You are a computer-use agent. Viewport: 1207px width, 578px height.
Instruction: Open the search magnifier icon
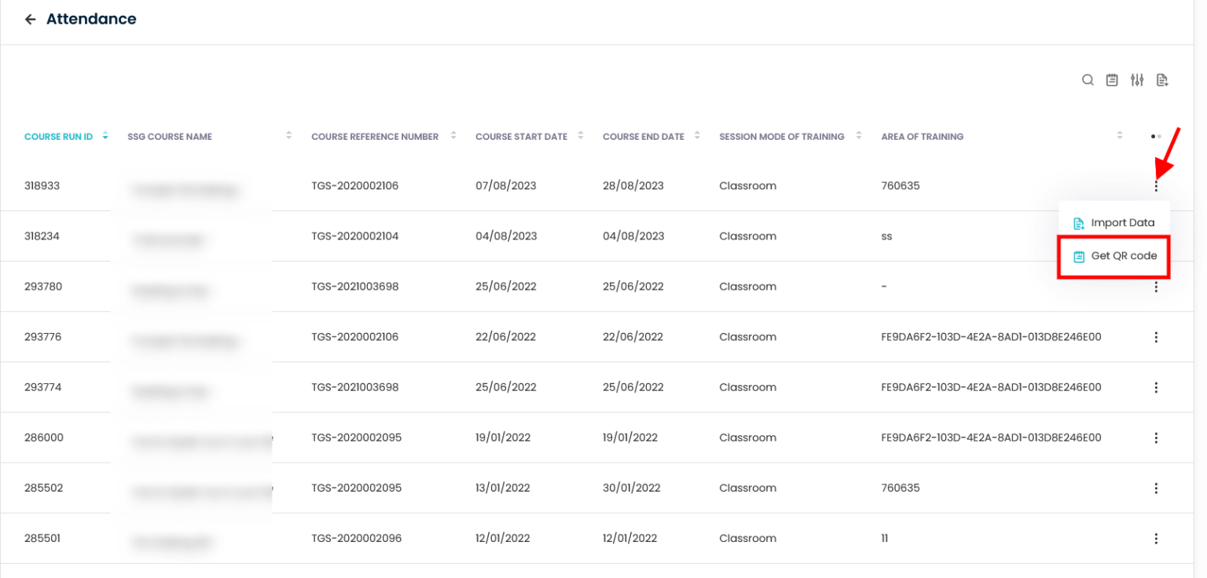(1088, 80)
